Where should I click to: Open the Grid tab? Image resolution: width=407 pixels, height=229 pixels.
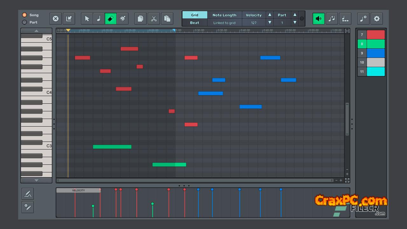pos(195,15)
